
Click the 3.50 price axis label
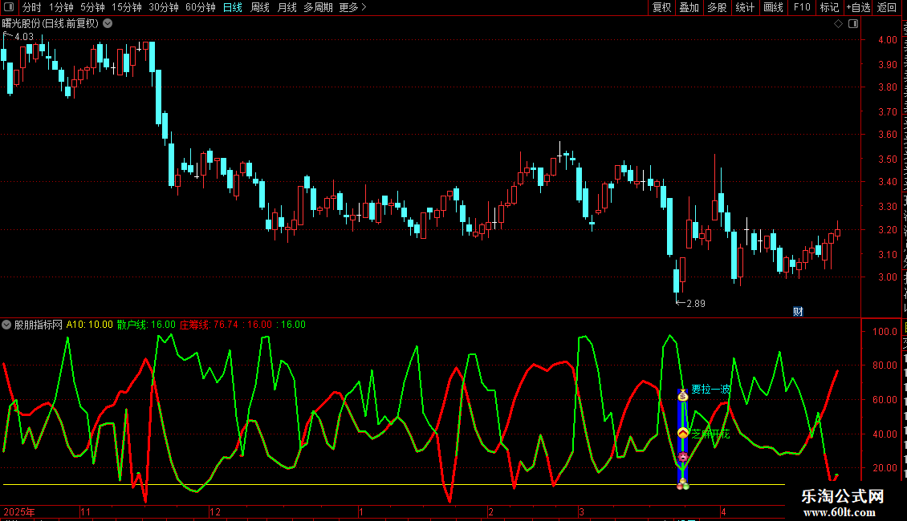pyautogui.click(x=888, y=159)
